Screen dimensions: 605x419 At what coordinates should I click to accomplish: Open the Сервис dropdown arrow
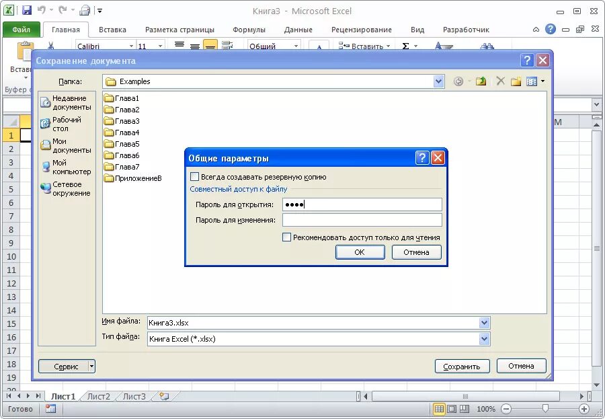91,366
